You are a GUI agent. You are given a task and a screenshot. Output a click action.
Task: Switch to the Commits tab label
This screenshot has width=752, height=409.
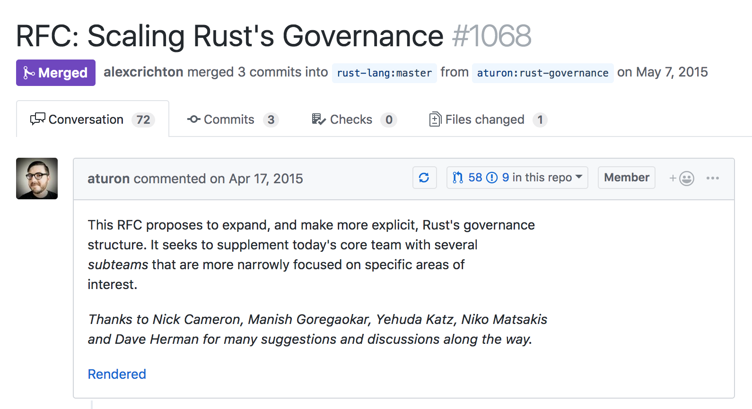pos(229,119)
